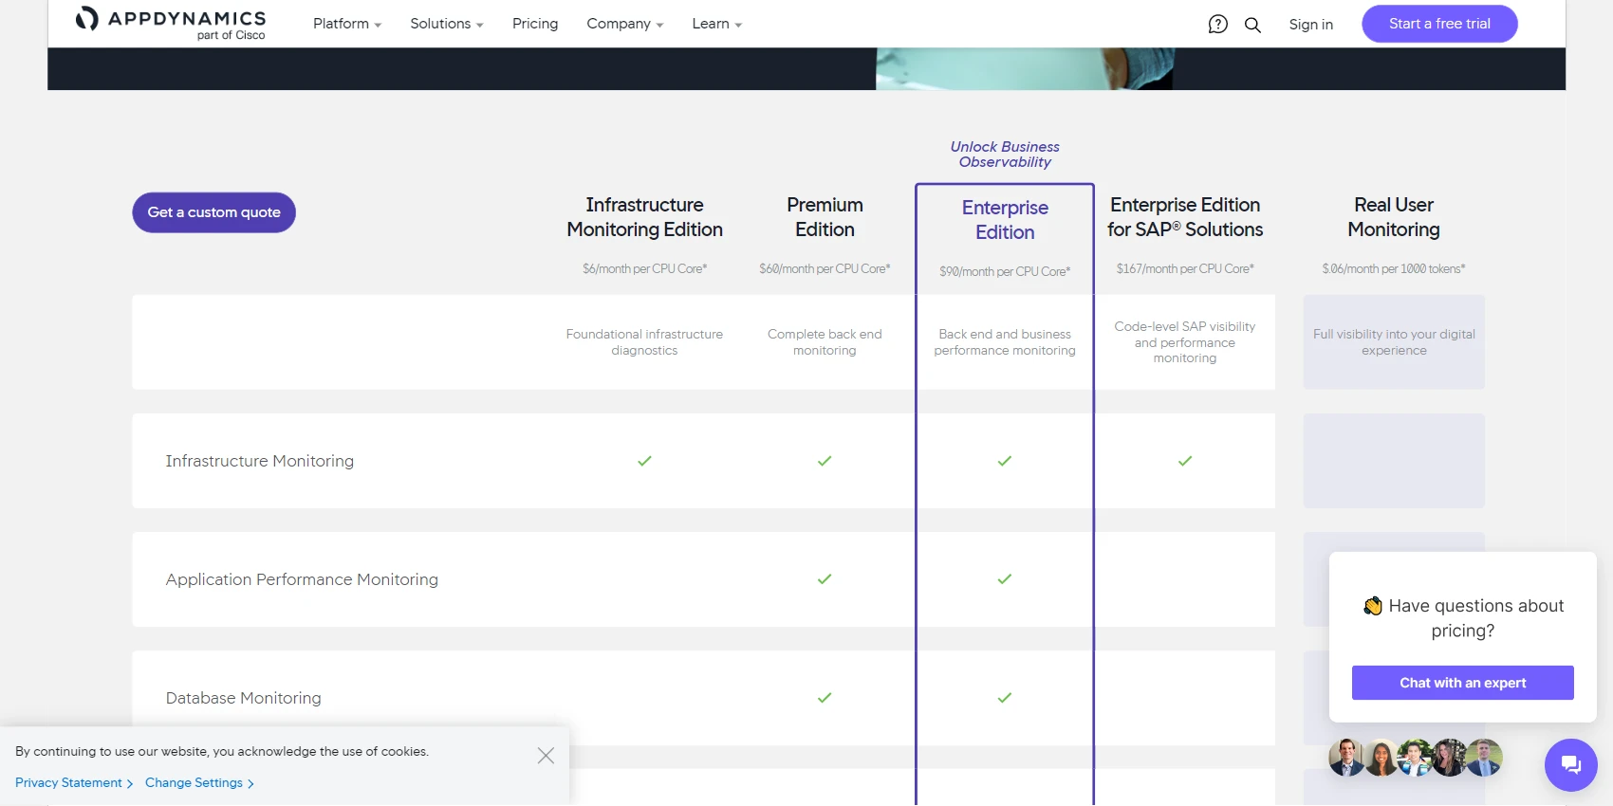Click Infrastructure Monitoring checkmark under SAP Solutions
Image resolution: width=1613 pixels, height=806 pixels.
click(x=1185, y=461)
